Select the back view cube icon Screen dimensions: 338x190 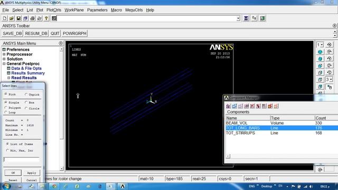click(x=320, y=87)
